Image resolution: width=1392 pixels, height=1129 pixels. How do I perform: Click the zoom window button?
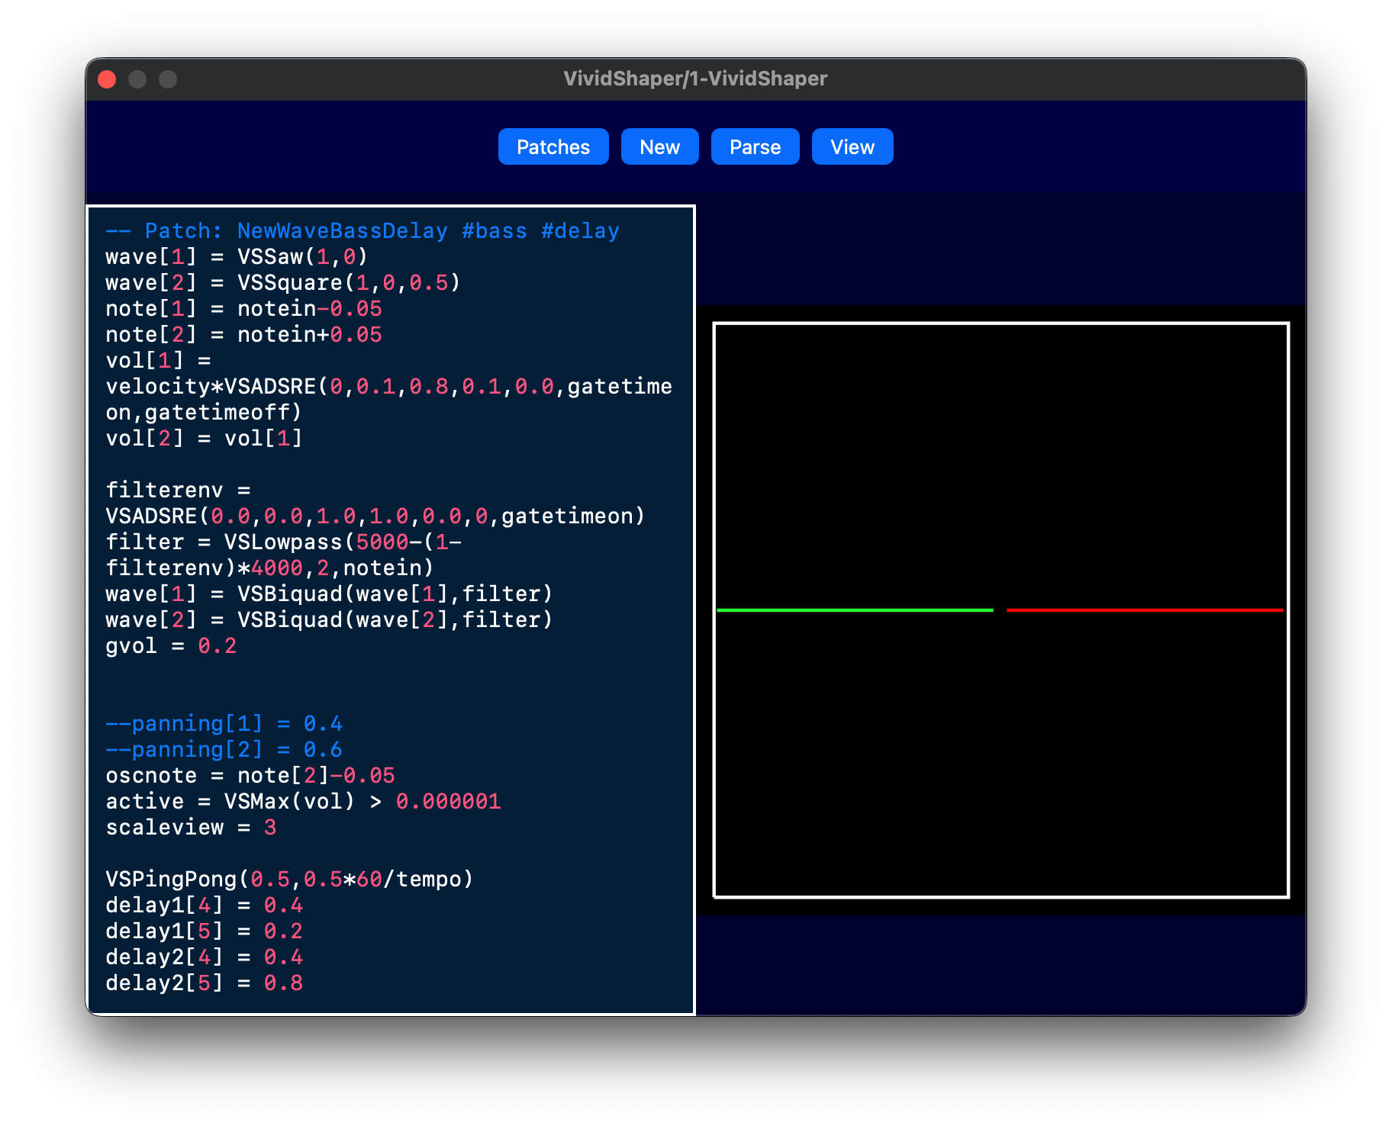point(168,79)
